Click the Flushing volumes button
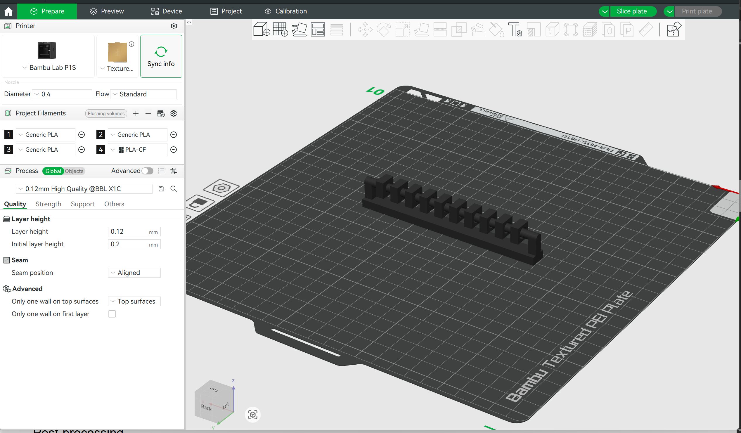The image size is (741, 433). point(106,113)
